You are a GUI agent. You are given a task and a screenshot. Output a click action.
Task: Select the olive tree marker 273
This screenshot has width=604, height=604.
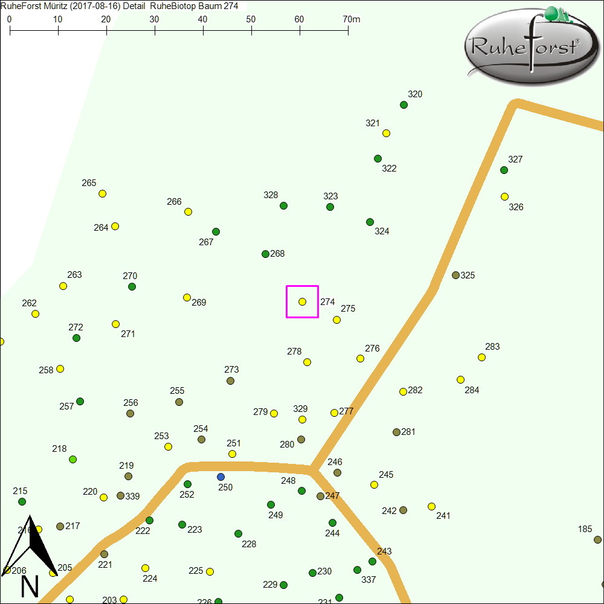coord(231,381)
